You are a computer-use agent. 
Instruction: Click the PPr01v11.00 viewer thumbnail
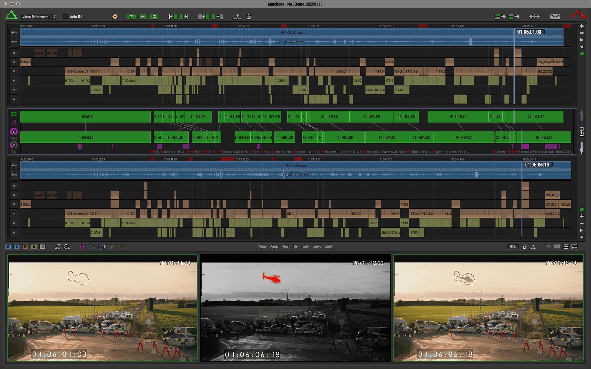103,308
